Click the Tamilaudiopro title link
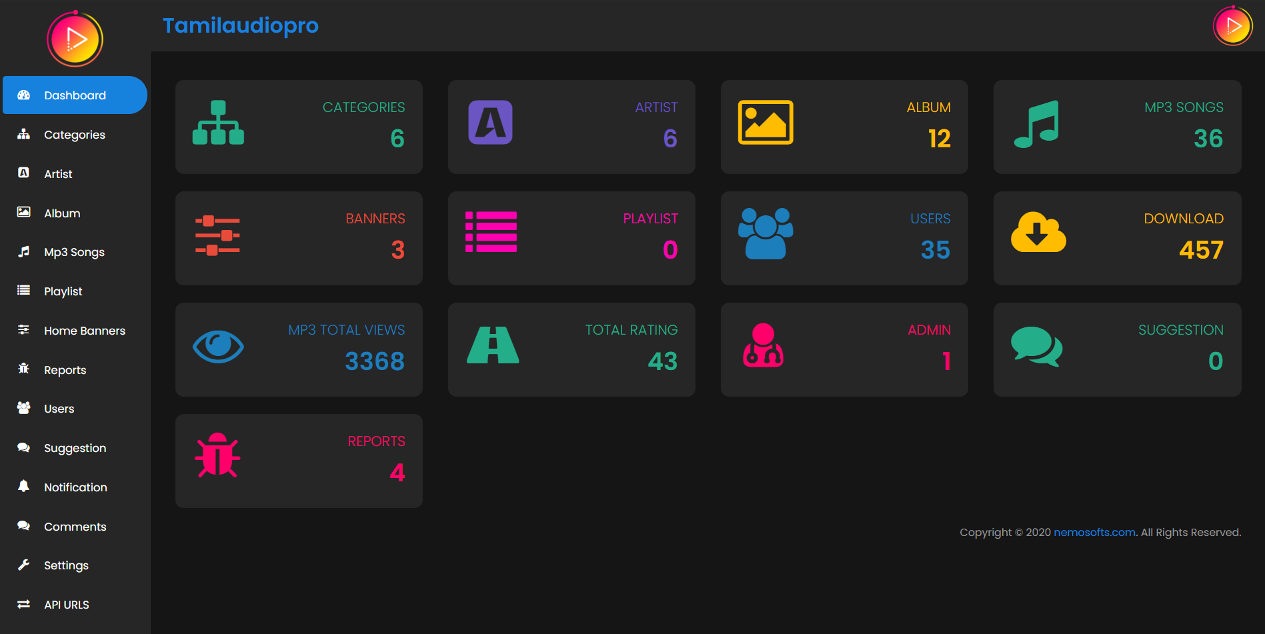 point(241,25)
